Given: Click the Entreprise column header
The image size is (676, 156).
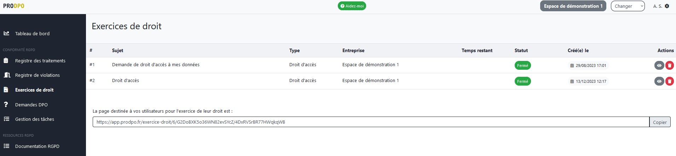Looking at the screenshot, I should click(353, 50).
